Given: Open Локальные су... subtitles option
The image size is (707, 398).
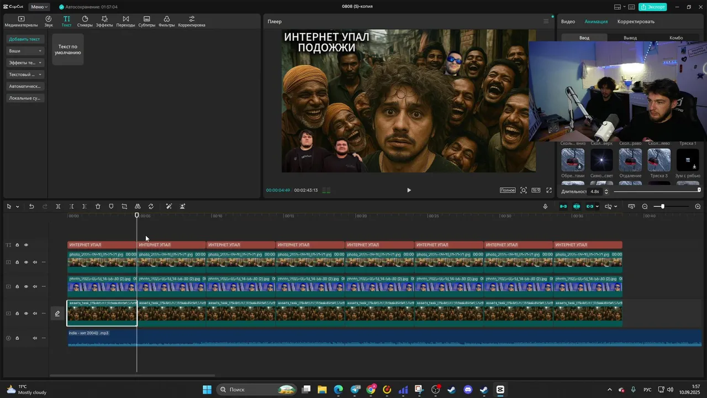Looking at the screenshot, I should pyautogui.click(x=25, y=98).
